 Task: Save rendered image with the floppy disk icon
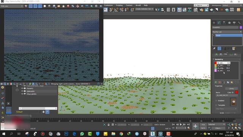tap(54, 6)
